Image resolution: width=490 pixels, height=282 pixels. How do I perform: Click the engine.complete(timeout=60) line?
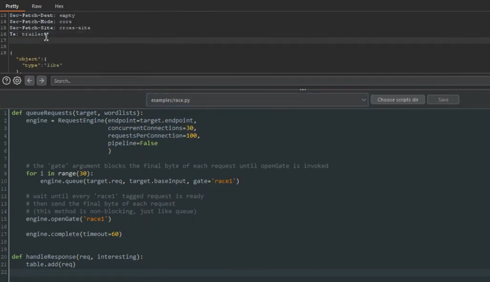coord(74,234)
